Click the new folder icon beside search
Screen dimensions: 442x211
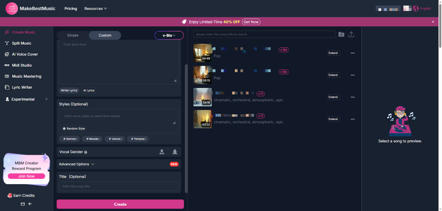(x=341, y=34)
